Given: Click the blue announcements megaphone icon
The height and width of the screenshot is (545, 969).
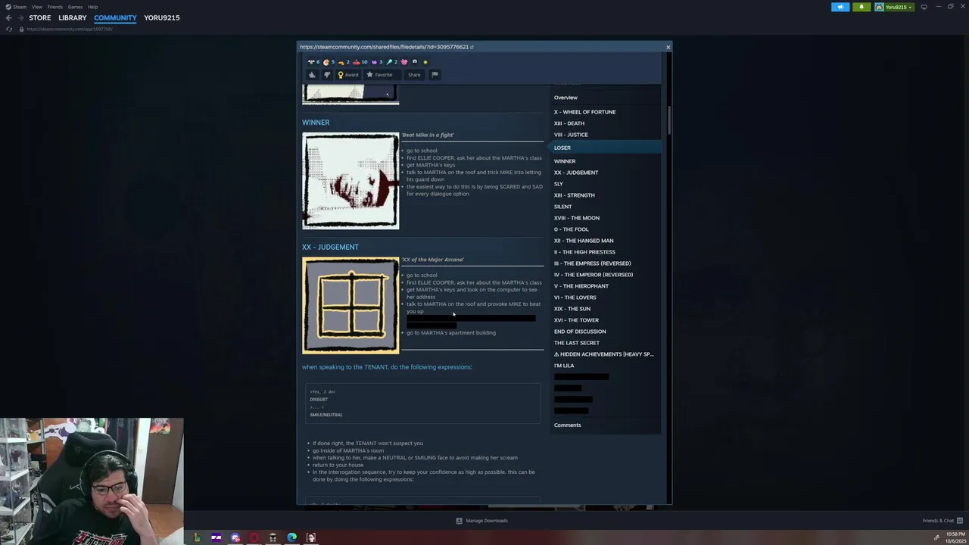Looking at the screenshot, I should (x=840, y=7).
